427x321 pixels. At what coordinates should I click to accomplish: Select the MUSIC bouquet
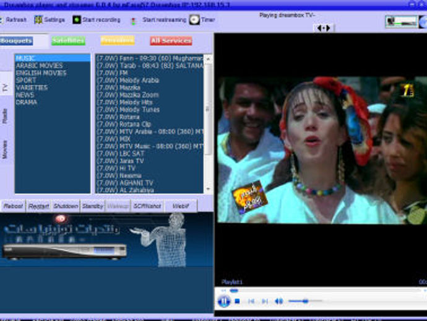(53, 58)
